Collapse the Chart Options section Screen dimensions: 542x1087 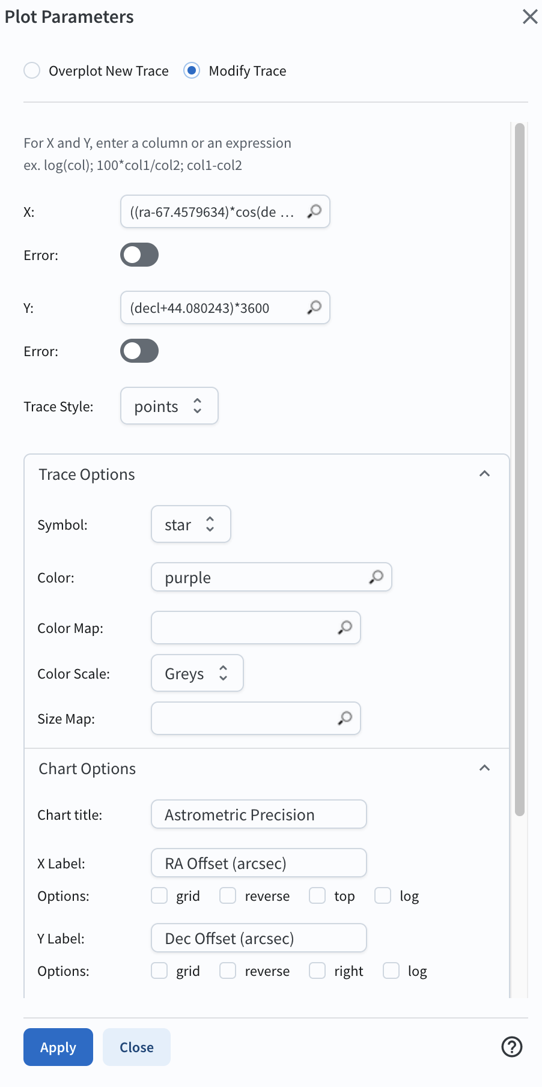click(x=484, y=768)
